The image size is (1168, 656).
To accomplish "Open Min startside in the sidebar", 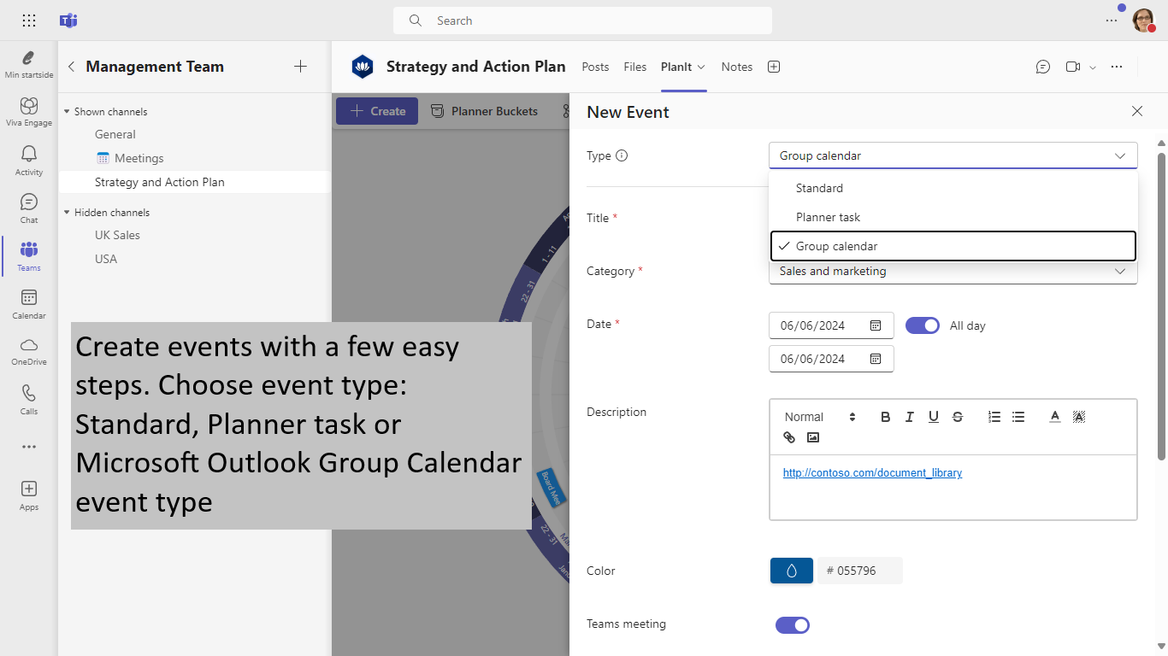I will coord(29,64).
